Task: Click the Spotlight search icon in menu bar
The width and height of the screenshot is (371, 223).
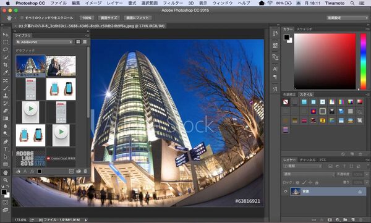Action: 352,3
